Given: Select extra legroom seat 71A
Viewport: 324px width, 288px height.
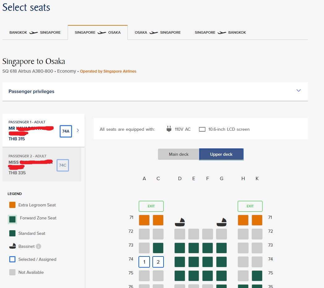Looking at the screenshot, I should pos(144,220).
